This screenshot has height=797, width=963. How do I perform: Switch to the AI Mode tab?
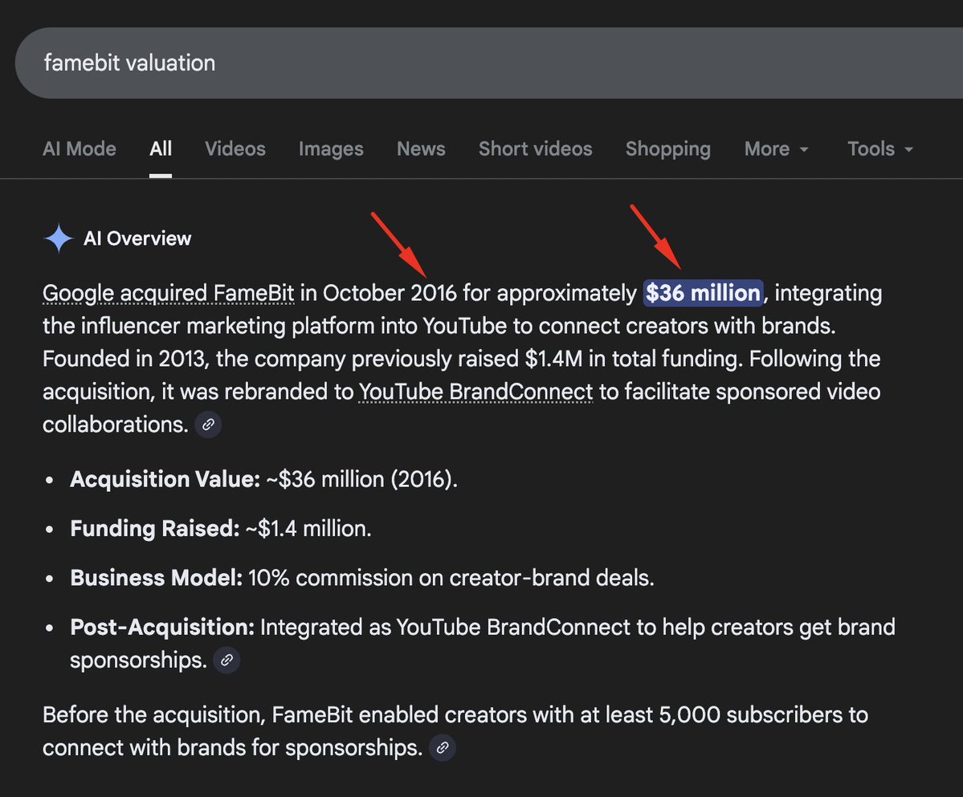80,148
